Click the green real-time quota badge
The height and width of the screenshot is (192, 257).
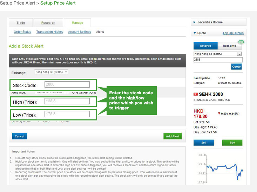pos(241,42)
